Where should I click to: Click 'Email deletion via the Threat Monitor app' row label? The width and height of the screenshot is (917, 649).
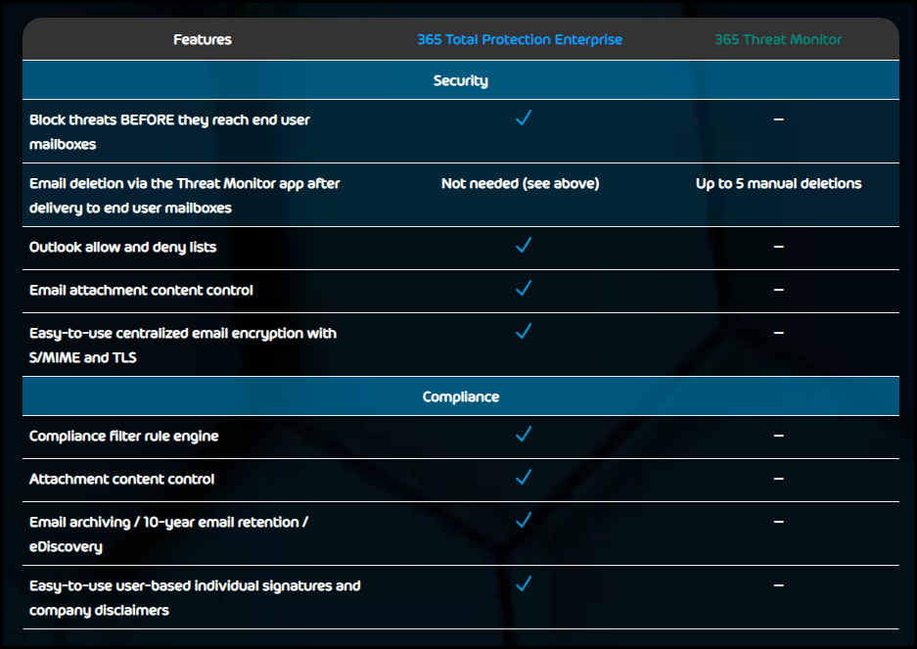(184, 196)
